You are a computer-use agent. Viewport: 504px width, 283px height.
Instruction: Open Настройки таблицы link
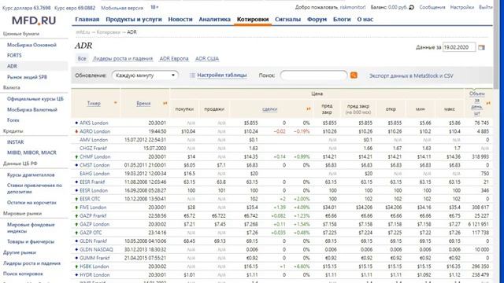pos(222,75)
